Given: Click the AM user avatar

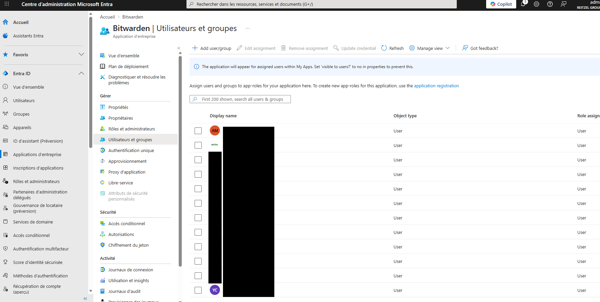Looking at the screenshot, I should [x=215, y=130].
